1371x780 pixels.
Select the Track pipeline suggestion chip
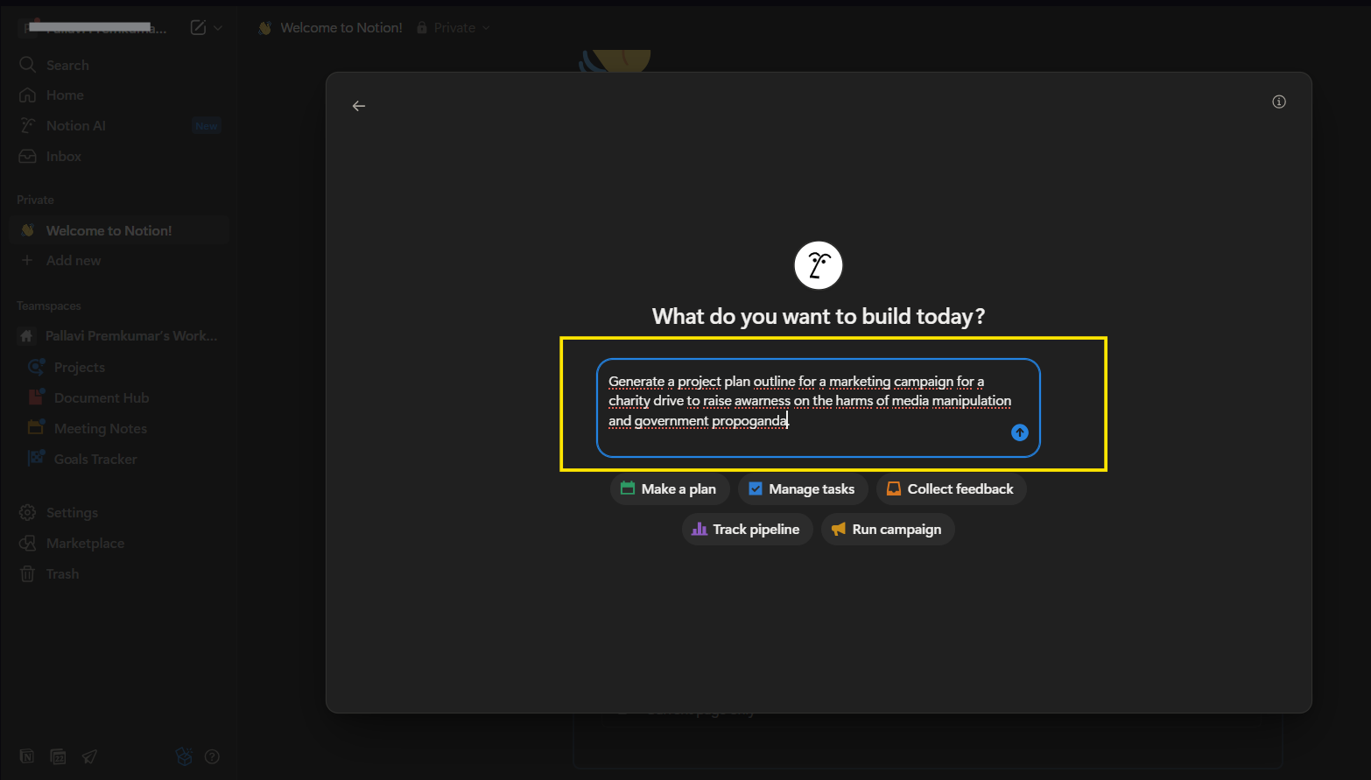pyautogui.click(x=746, y=530)
